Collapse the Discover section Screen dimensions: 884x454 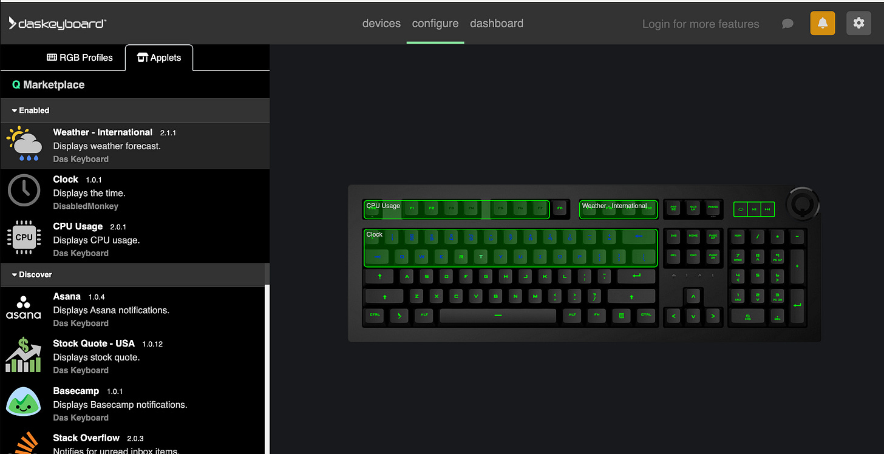click(x=32, y=274)
